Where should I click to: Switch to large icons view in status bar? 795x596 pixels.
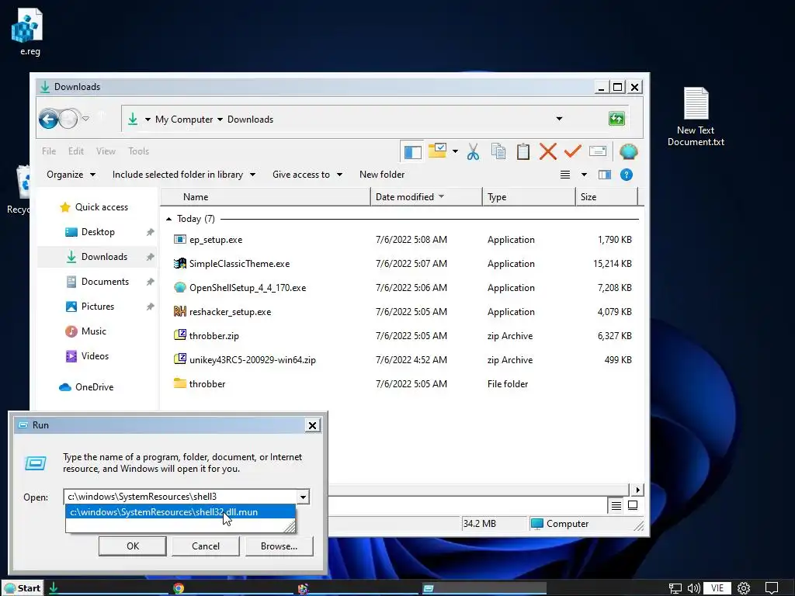(x=633, y=505)
